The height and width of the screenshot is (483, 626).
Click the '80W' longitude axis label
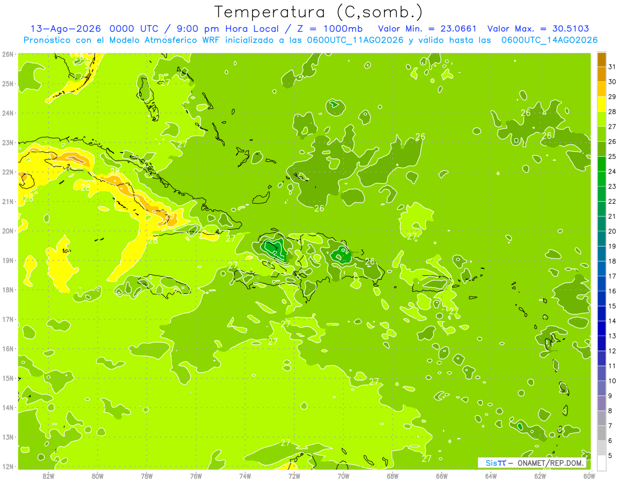pyautogui.click(x=98, y=476)
